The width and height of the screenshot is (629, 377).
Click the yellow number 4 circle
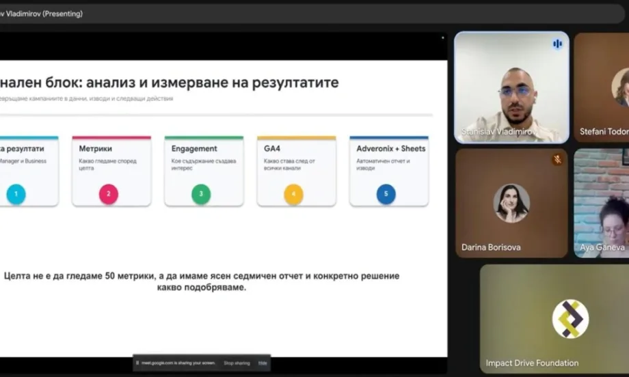click(293, 194)
